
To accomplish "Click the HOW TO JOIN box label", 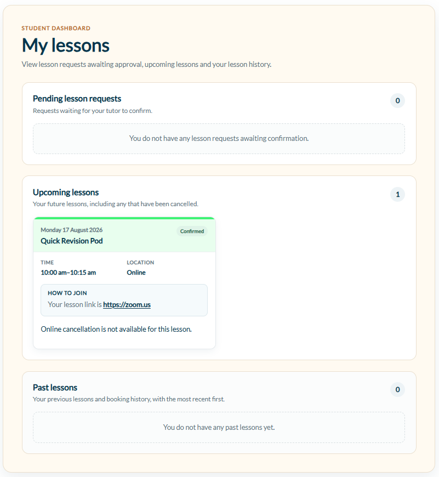I will (67, 293).
